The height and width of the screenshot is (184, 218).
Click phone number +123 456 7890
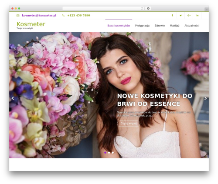click(78, 15)
